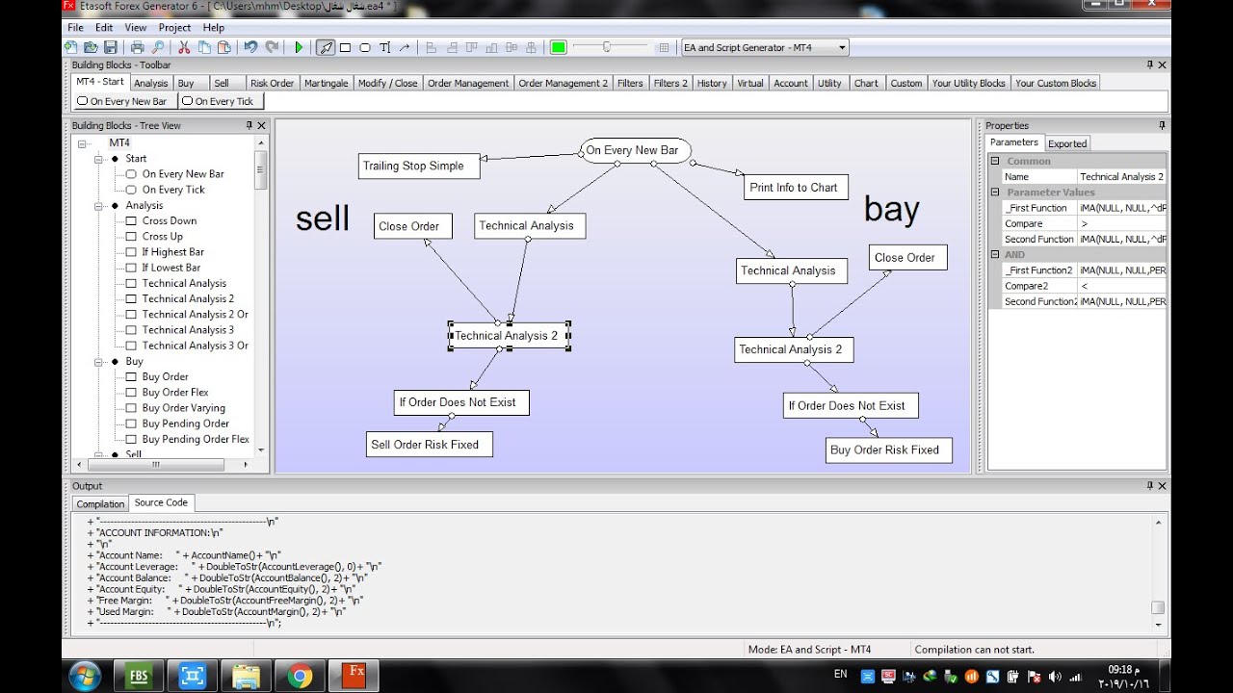Open an existing file from toolbar

click(91, 47)
